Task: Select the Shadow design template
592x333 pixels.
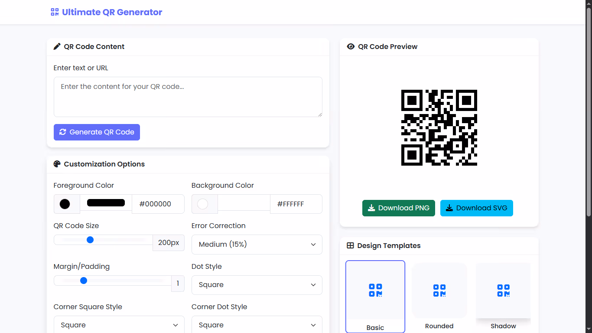Action: pyautogui.click(x=503, y=297)
